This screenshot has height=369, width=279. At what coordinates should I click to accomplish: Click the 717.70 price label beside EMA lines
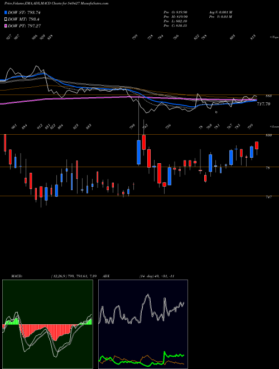pos(263,104)
